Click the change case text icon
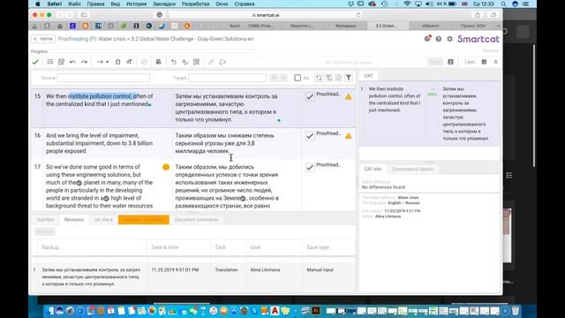This screenshot has width=565, height=318. click(x=129, y=62)
